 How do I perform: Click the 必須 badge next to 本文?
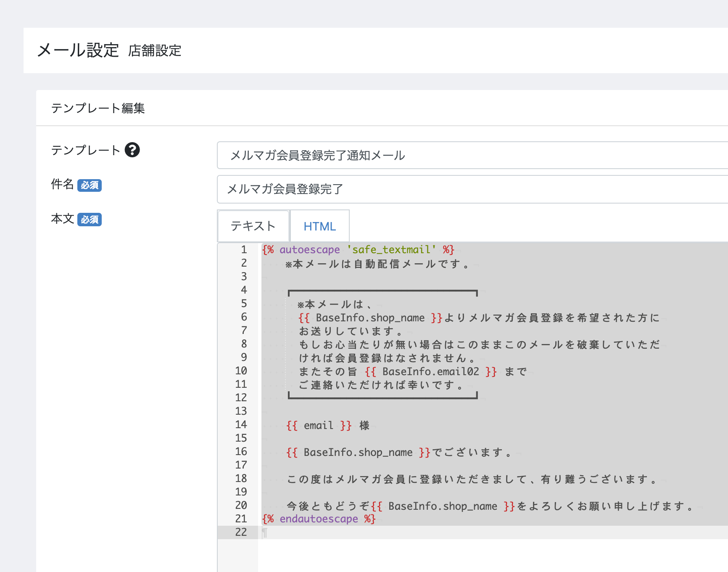[90, 220]
